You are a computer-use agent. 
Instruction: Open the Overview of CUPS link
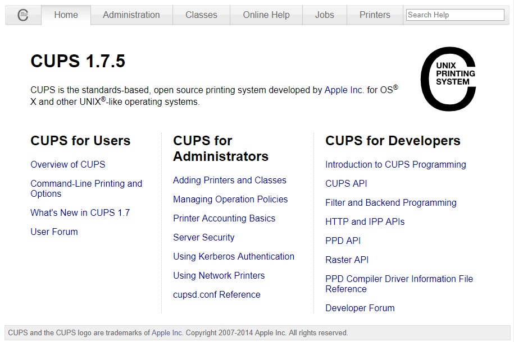click(x=68, y=164)
